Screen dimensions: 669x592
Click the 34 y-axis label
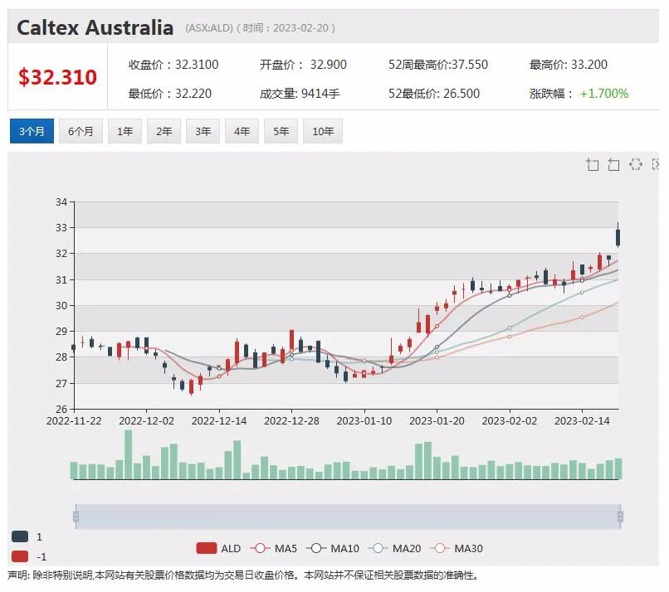61,202
